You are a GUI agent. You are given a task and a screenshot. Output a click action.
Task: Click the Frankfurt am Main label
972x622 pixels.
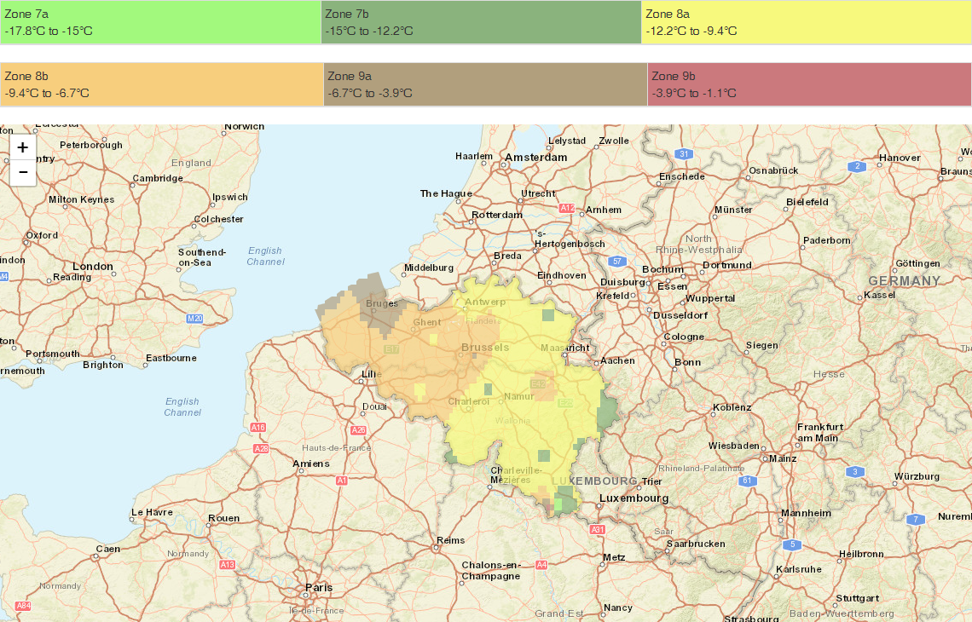[820, 433]
